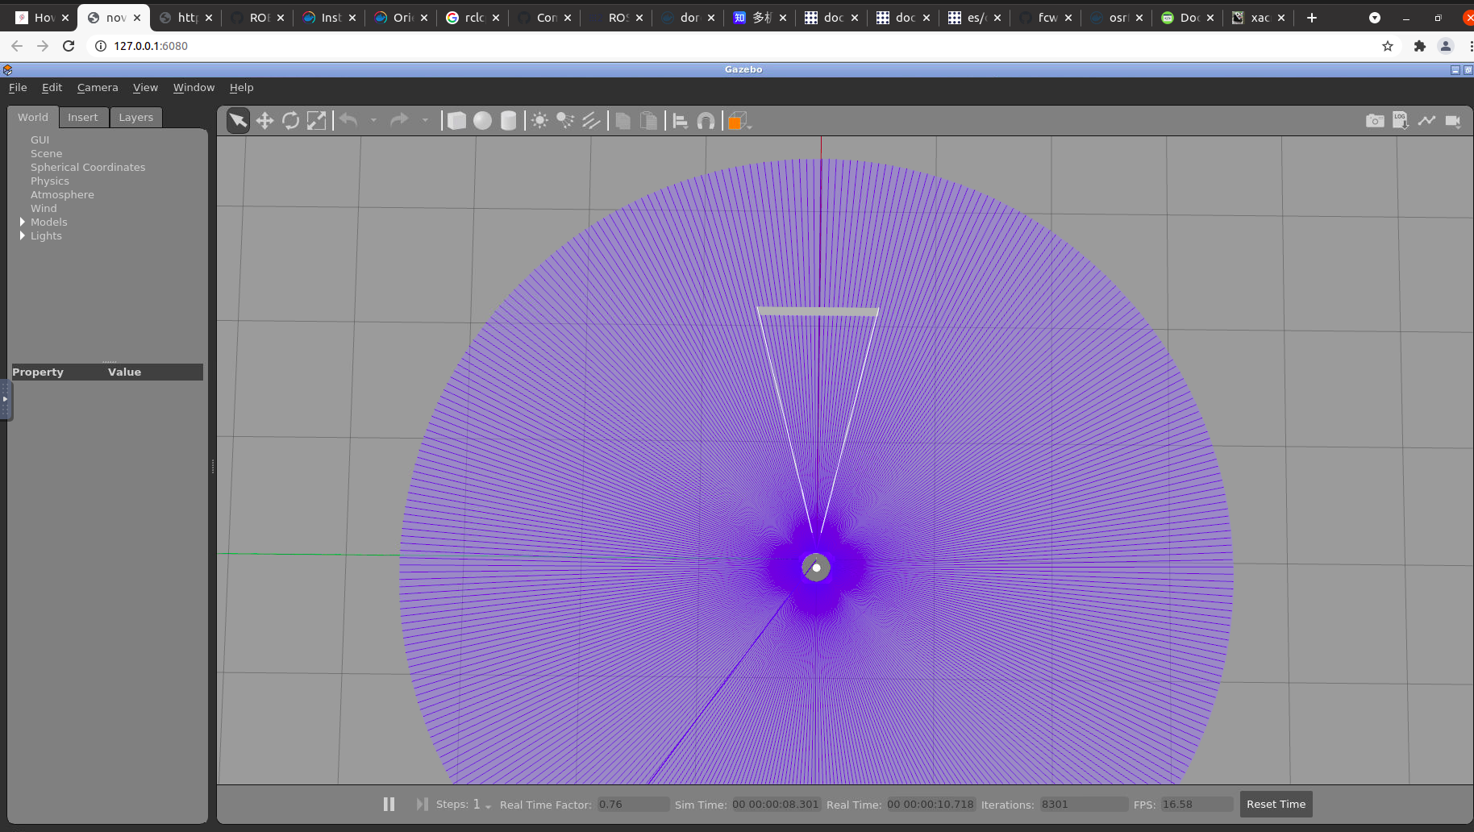
Task: Add a point light
Action: click(x=539, y=121)
